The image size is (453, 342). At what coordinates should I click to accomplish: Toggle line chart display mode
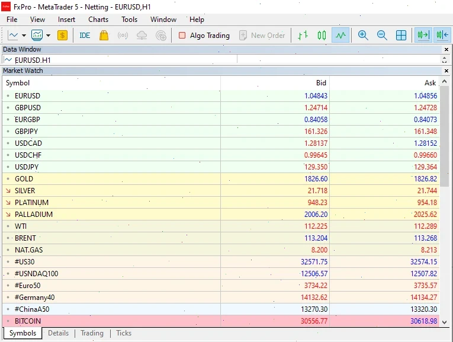tap(340, 36)
